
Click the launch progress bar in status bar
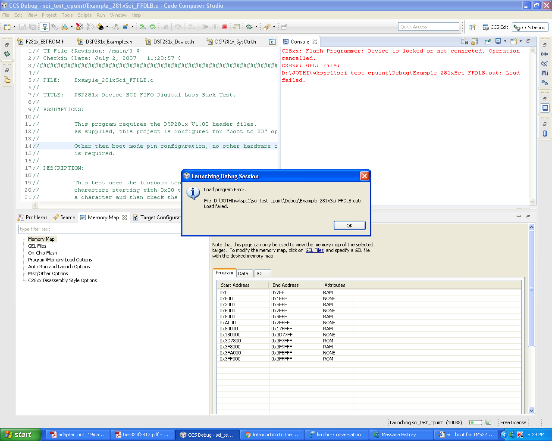(x=475, y=422)
